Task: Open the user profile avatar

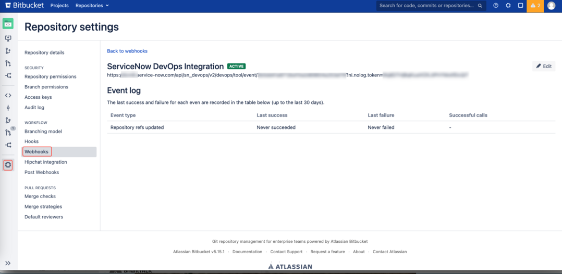Action: tap(551, 6)
